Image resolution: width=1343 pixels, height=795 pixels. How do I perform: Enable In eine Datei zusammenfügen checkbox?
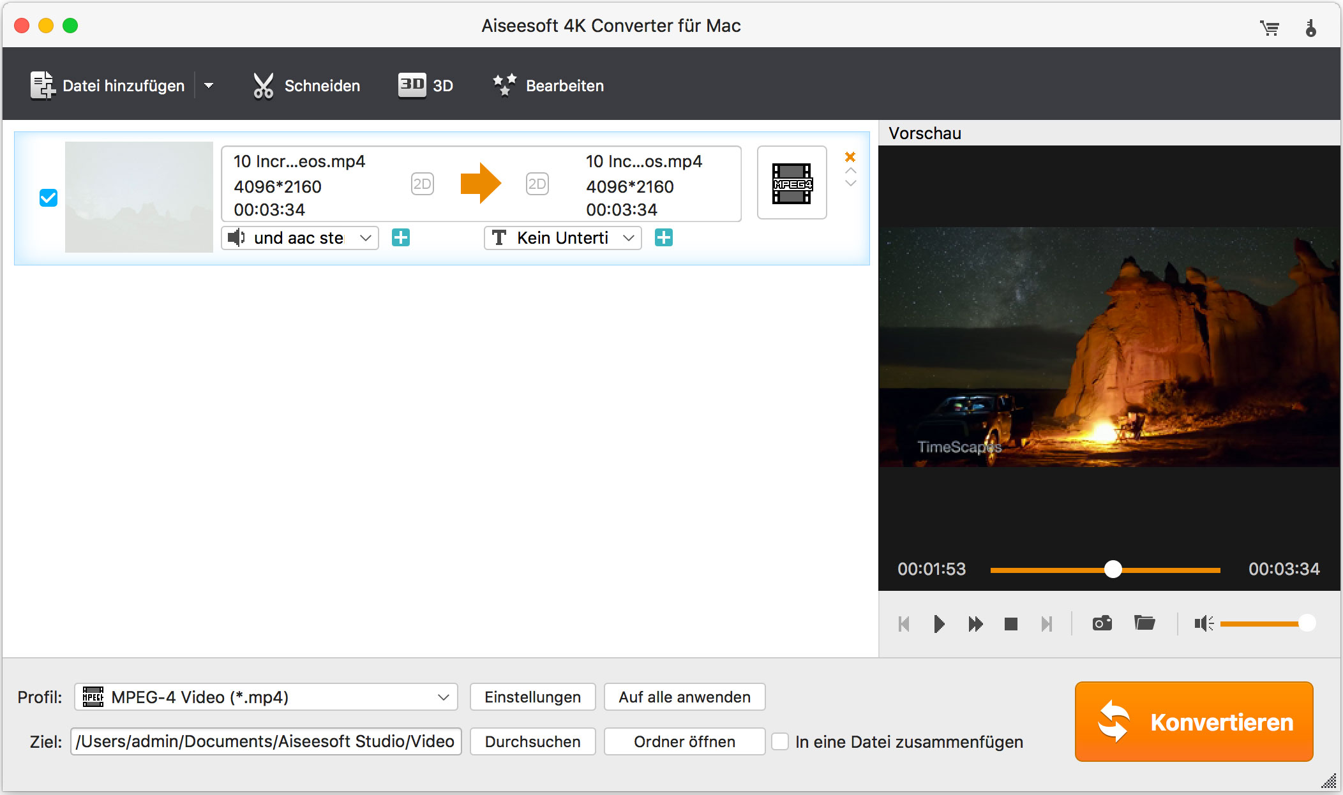click(780, 741)
